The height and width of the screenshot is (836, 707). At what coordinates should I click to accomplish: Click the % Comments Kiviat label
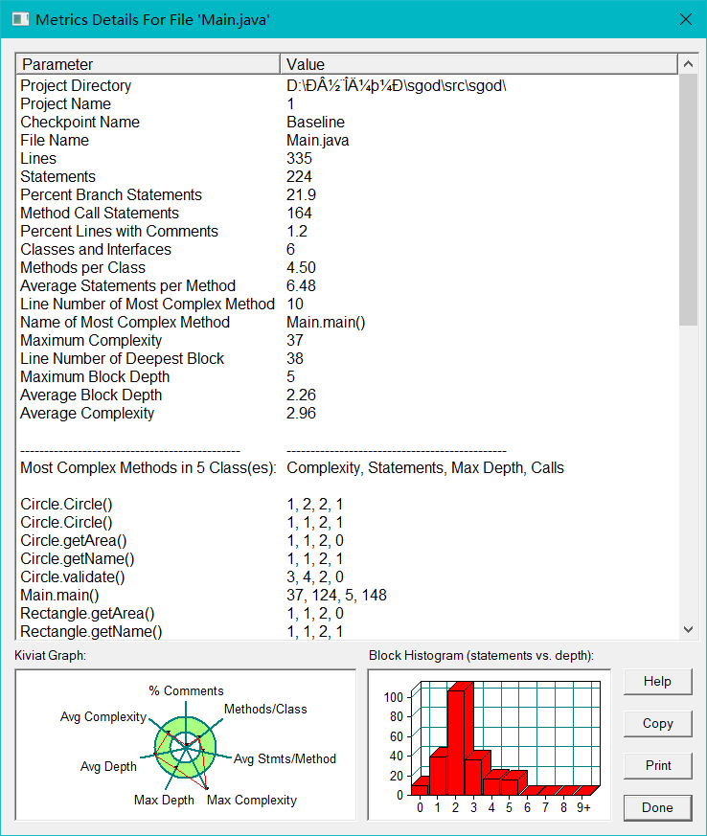click(186, 690)
